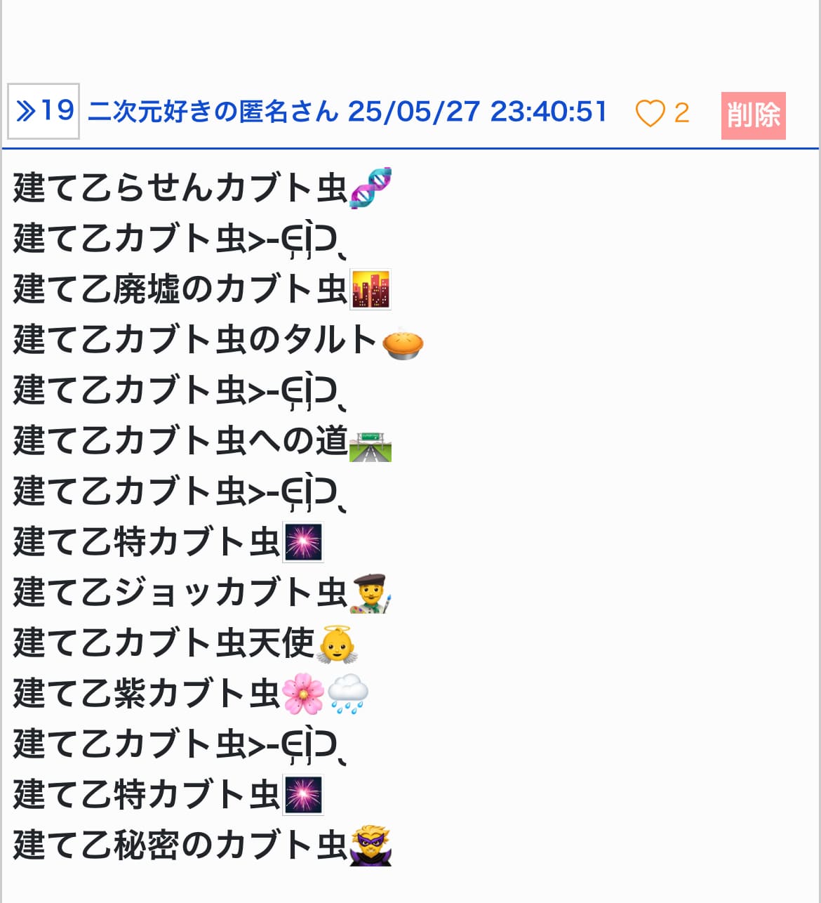
Task: Click the baby angel emoji
Action: [x=337, y=644]
